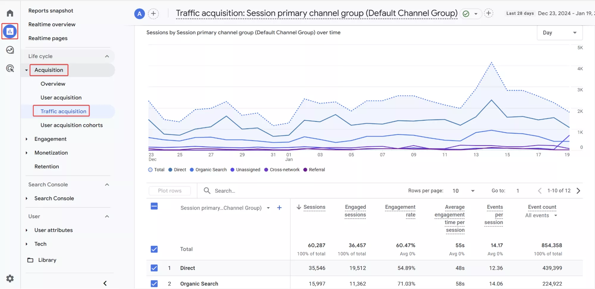Viewport: 595px width, 289px height.
Task: Collapse the Life cycle section
Action: tap(107, 56)
